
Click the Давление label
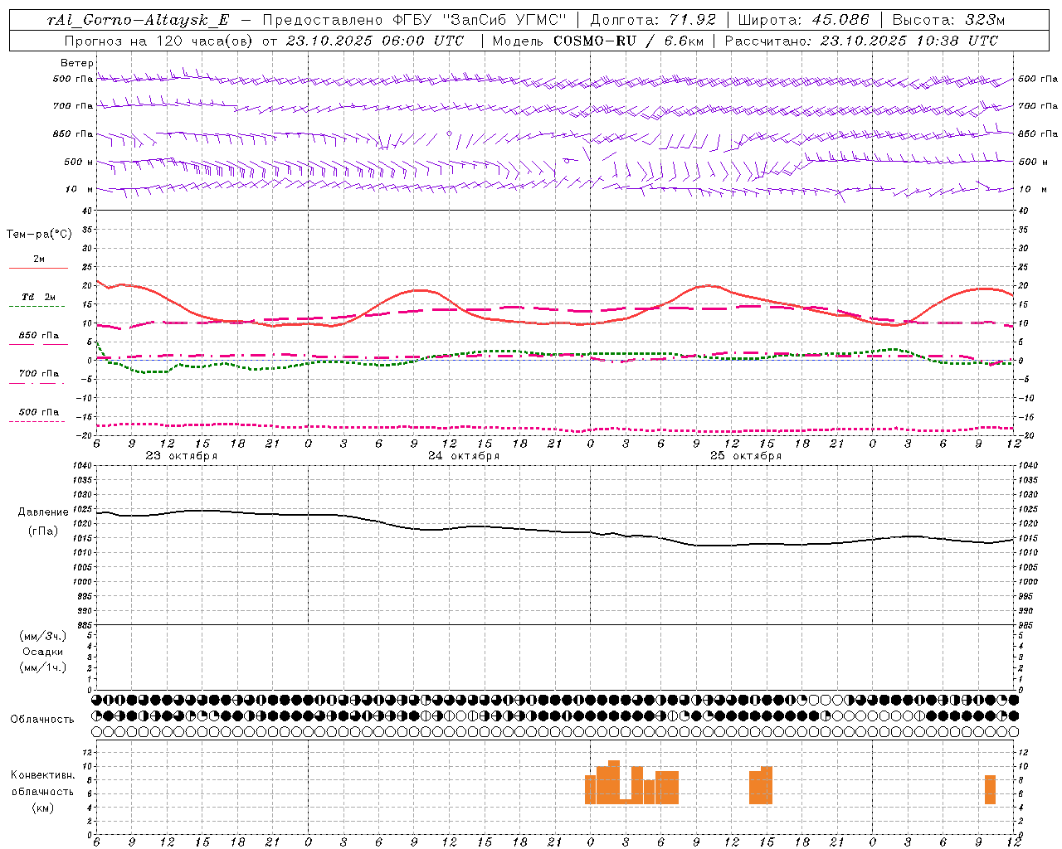point(43,512)
